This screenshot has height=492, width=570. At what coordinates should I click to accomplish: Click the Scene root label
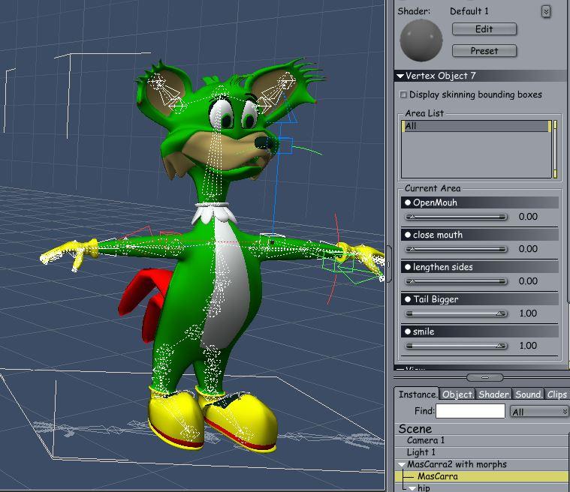point(415,429)
